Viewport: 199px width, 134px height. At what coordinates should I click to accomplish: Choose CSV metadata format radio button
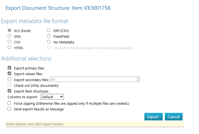click(10, 42)
